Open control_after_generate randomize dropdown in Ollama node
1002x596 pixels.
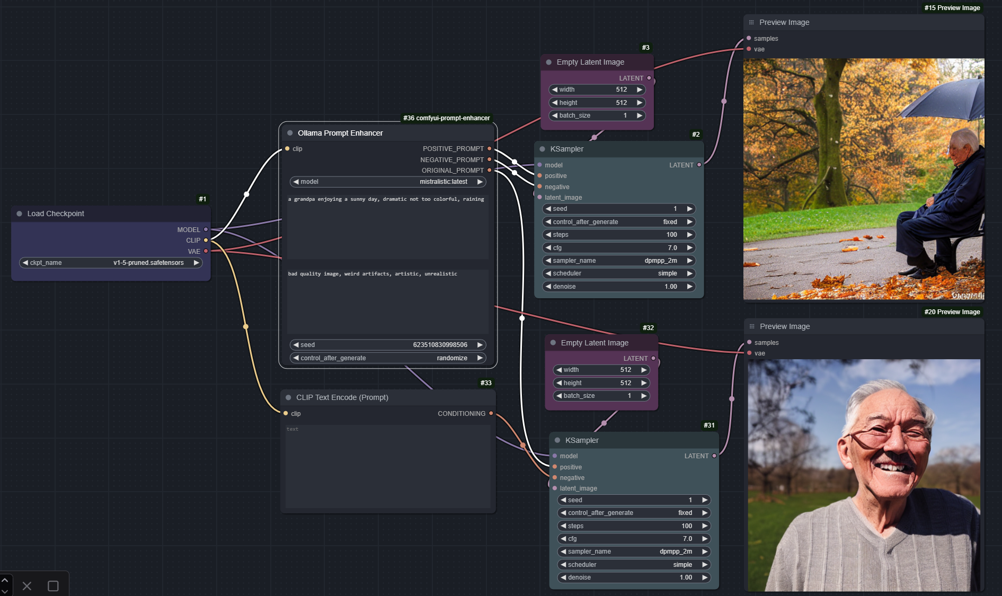click(x=388, y=358)
